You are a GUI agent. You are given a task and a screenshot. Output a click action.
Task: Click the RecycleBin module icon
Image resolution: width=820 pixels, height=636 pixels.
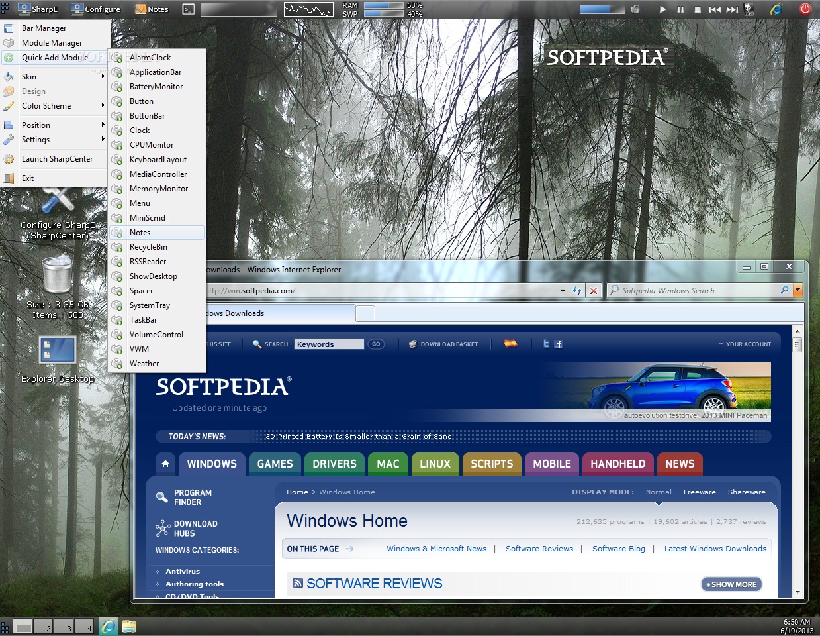coord(117,247)
